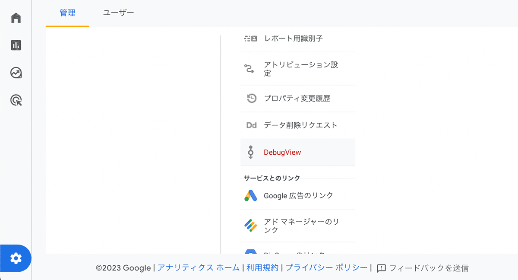The height and width of the screenshot is (280, 518).
Task: Open the DebugView menu item
Action: [282, 152]
